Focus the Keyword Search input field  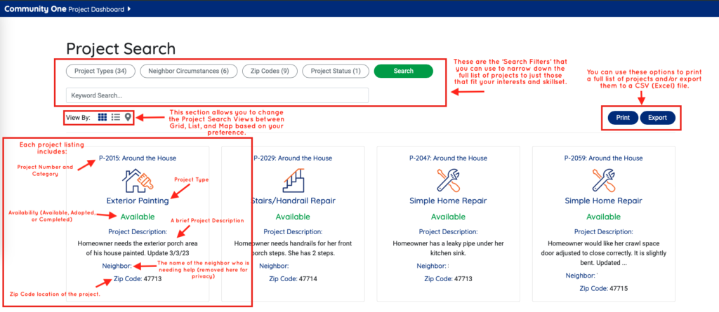coord(217,95)
